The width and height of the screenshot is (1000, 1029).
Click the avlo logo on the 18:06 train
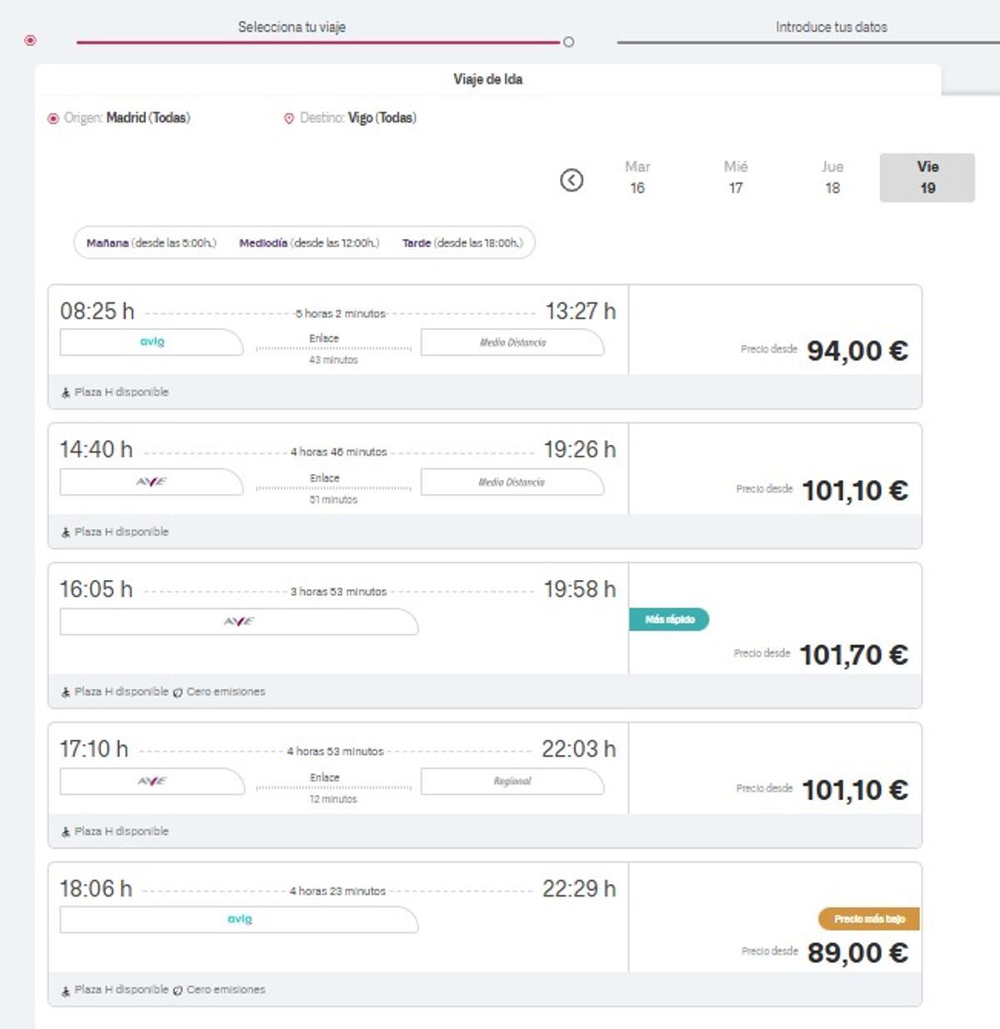pyautogui.click(x=238, y=919)
